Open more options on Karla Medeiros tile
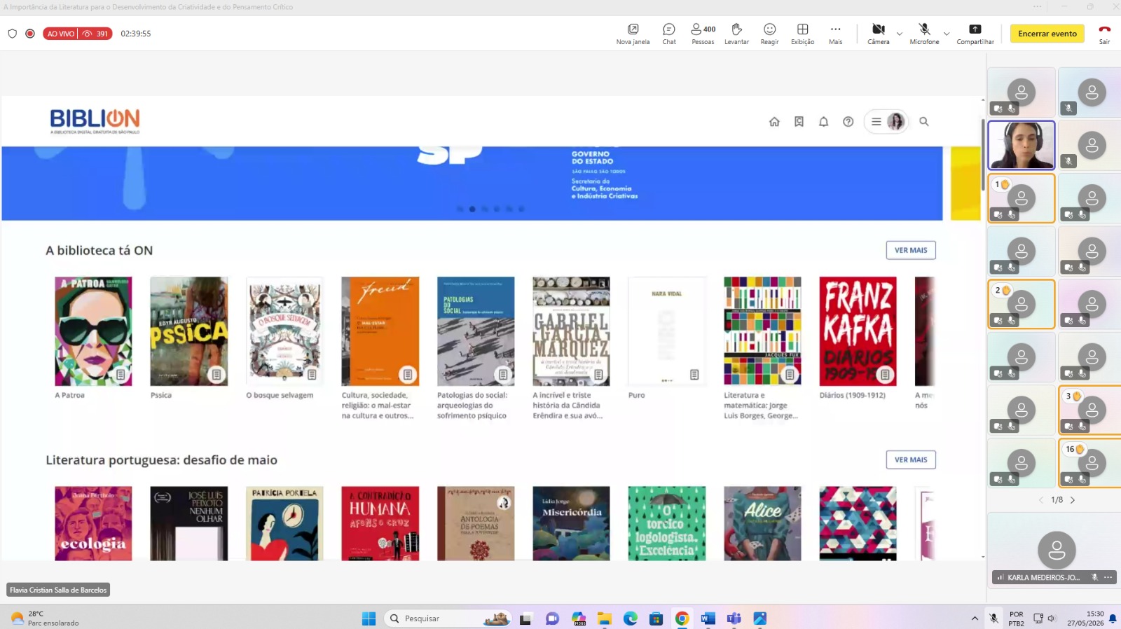The height and width of the screenshot is (629, 1121). [x=1108, y=577]
